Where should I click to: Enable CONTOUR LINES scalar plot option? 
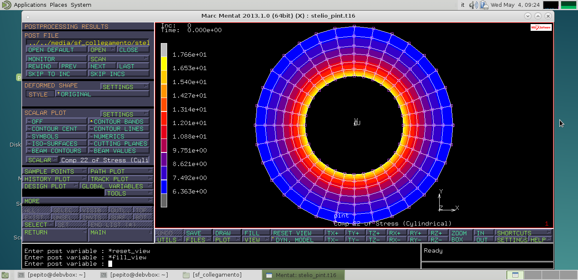pyautogui.click(x=119, y=129)
